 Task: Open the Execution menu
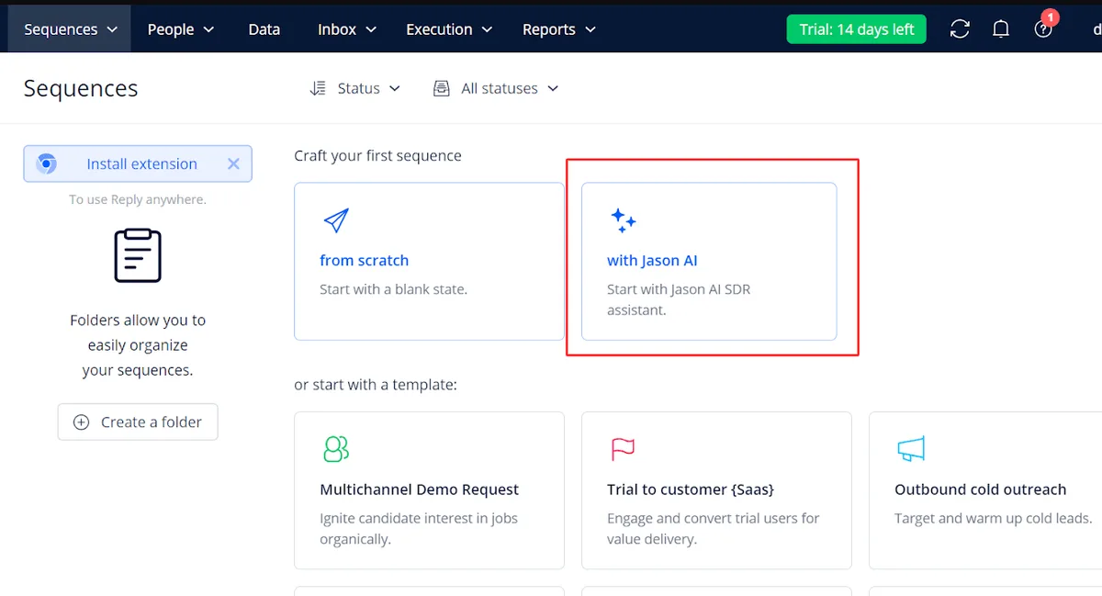(x=448, y=28)
